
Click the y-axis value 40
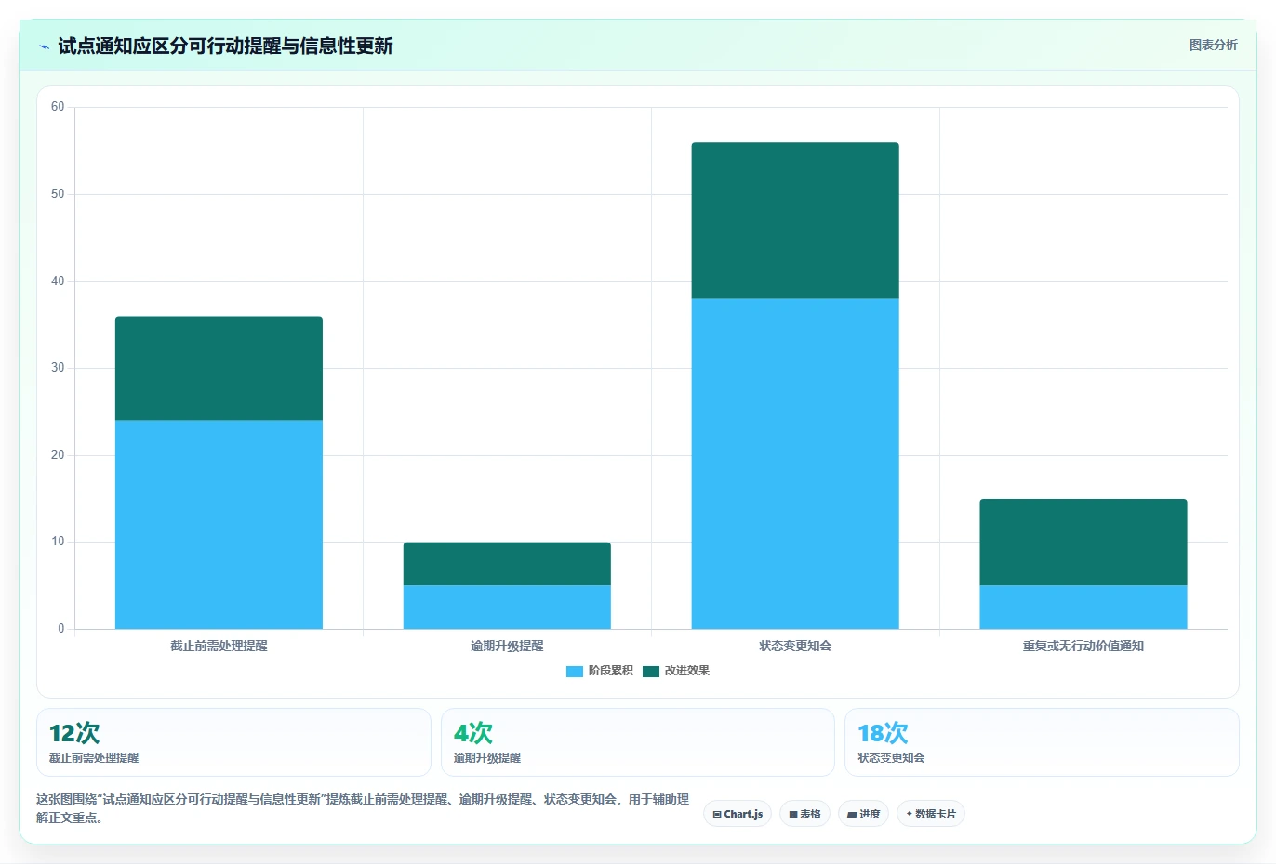pos(58,281)
